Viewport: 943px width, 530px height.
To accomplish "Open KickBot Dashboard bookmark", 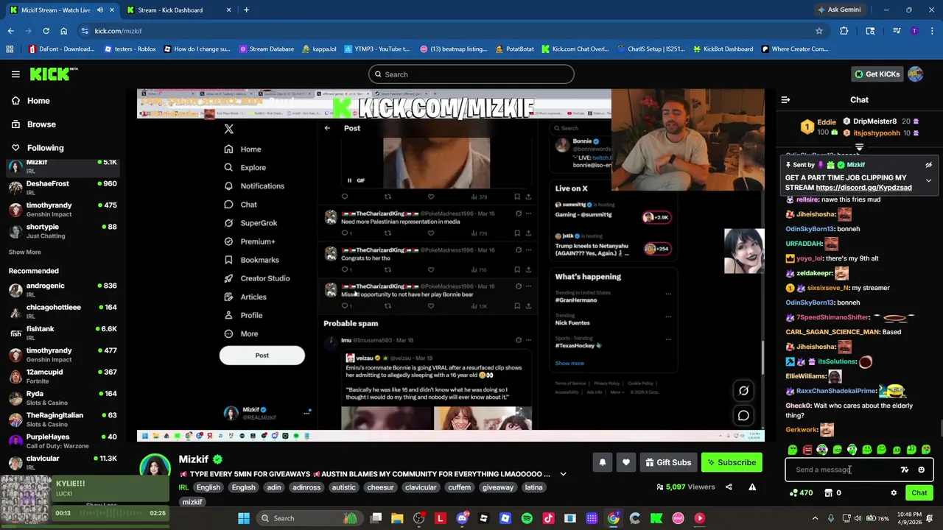I will coord(722,49).
